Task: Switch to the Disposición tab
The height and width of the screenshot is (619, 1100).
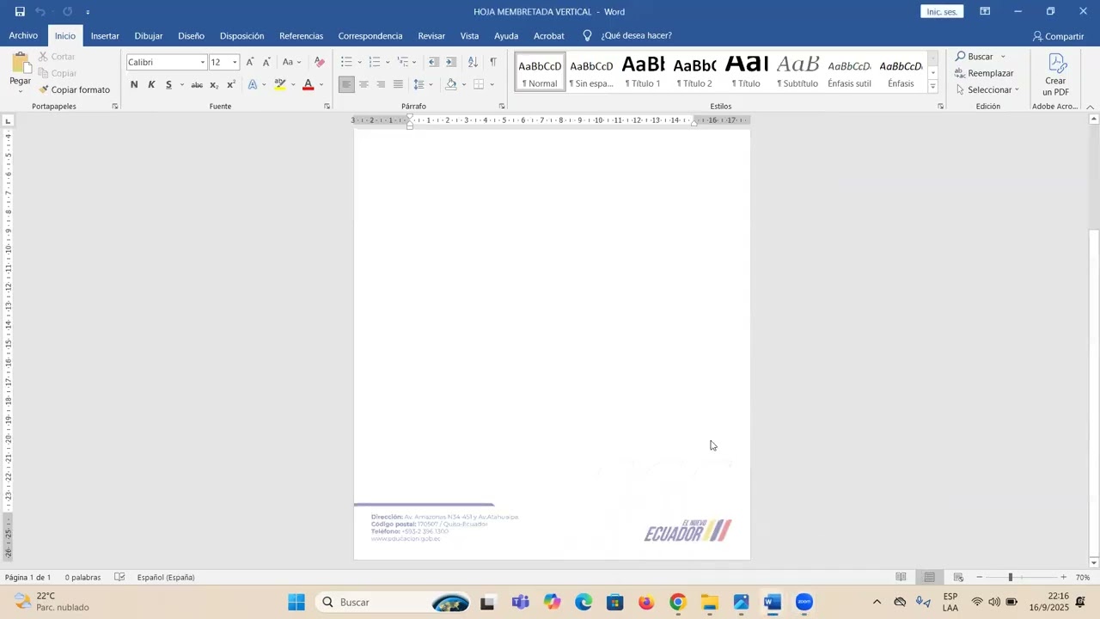Action: click(x=241, y=36)
